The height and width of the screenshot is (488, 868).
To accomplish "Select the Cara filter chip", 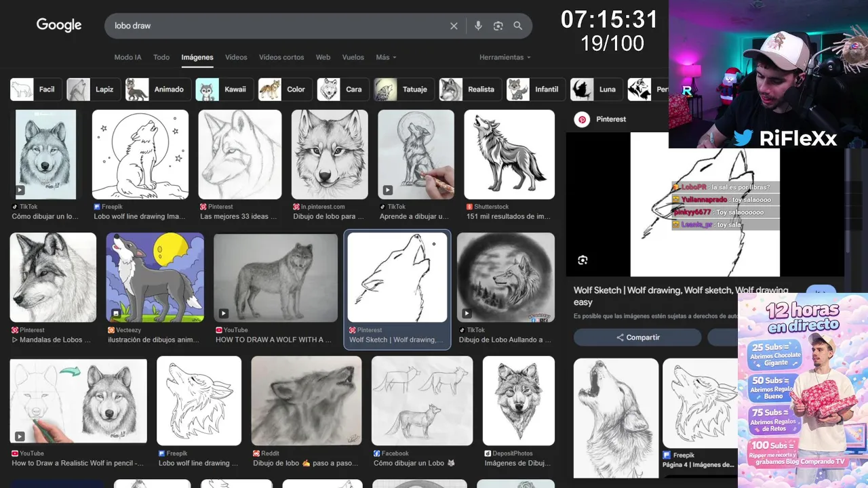I will coord(343,89).
